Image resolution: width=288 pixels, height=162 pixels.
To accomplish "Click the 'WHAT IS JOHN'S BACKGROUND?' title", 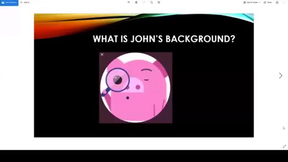I will pyautogui.click(x=164, y=39).
